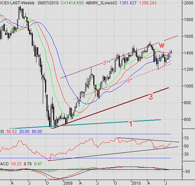Select the blue 1351.627 moving average value
This screenshot has height=186, width=195.
[x=128, y=3]
